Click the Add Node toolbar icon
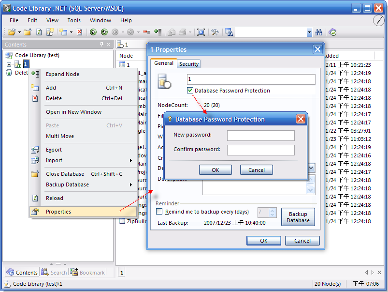The image size is (388, 292). (63, 32)
